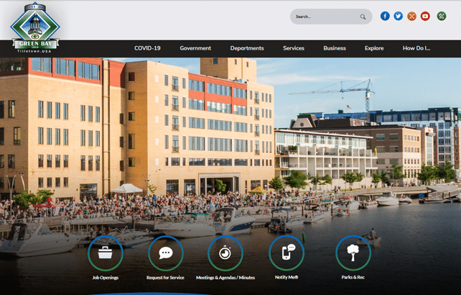Screen dimensions: 461x295
Task: Open the Services menu
Action: [294, 48]
